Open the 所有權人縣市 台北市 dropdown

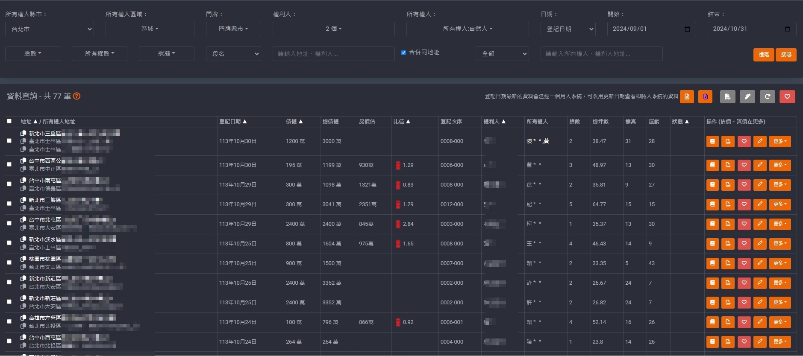point(50,29)
